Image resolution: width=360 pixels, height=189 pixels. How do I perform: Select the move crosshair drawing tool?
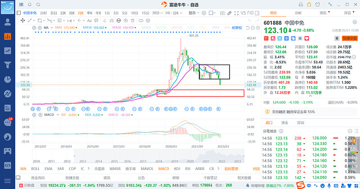[x=23, y=20]
